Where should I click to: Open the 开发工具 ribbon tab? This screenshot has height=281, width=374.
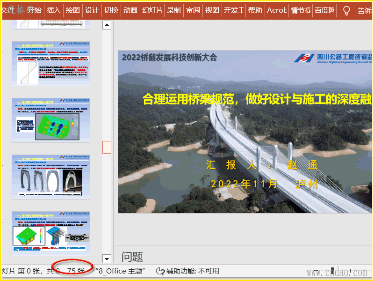point(234,10)
